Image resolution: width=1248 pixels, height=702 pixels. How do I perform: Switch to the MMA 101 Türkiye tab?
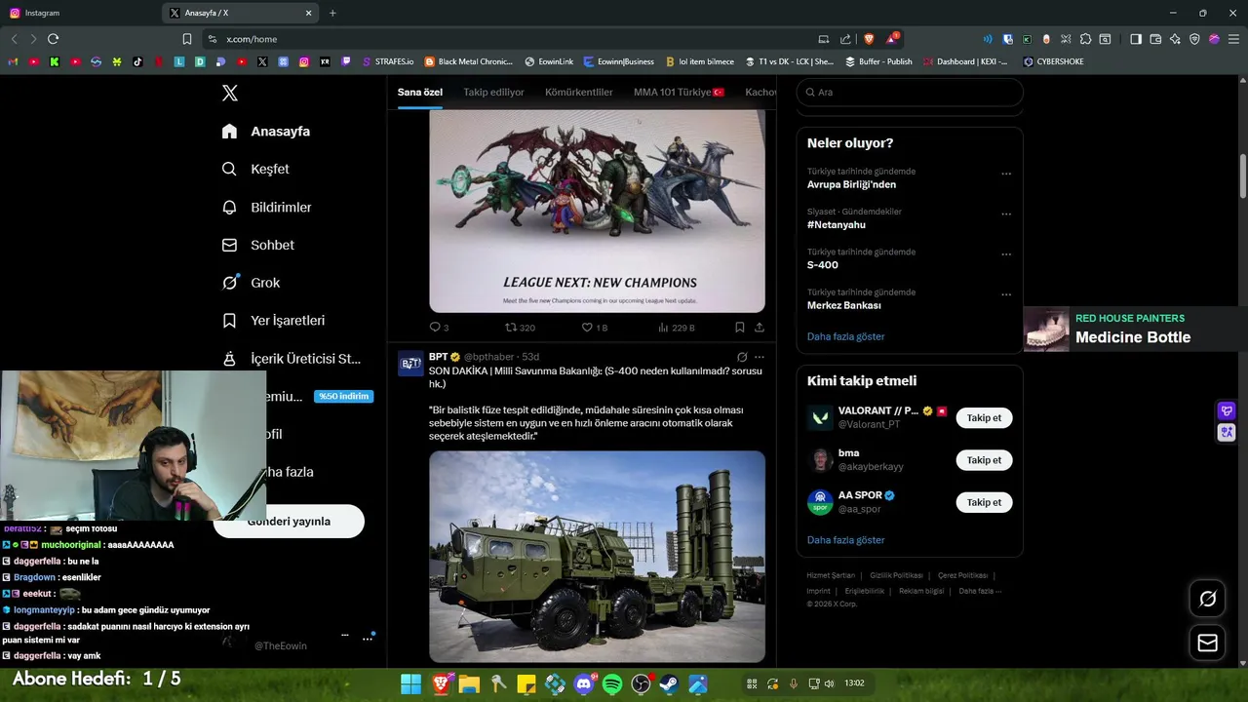coord(679,92)
